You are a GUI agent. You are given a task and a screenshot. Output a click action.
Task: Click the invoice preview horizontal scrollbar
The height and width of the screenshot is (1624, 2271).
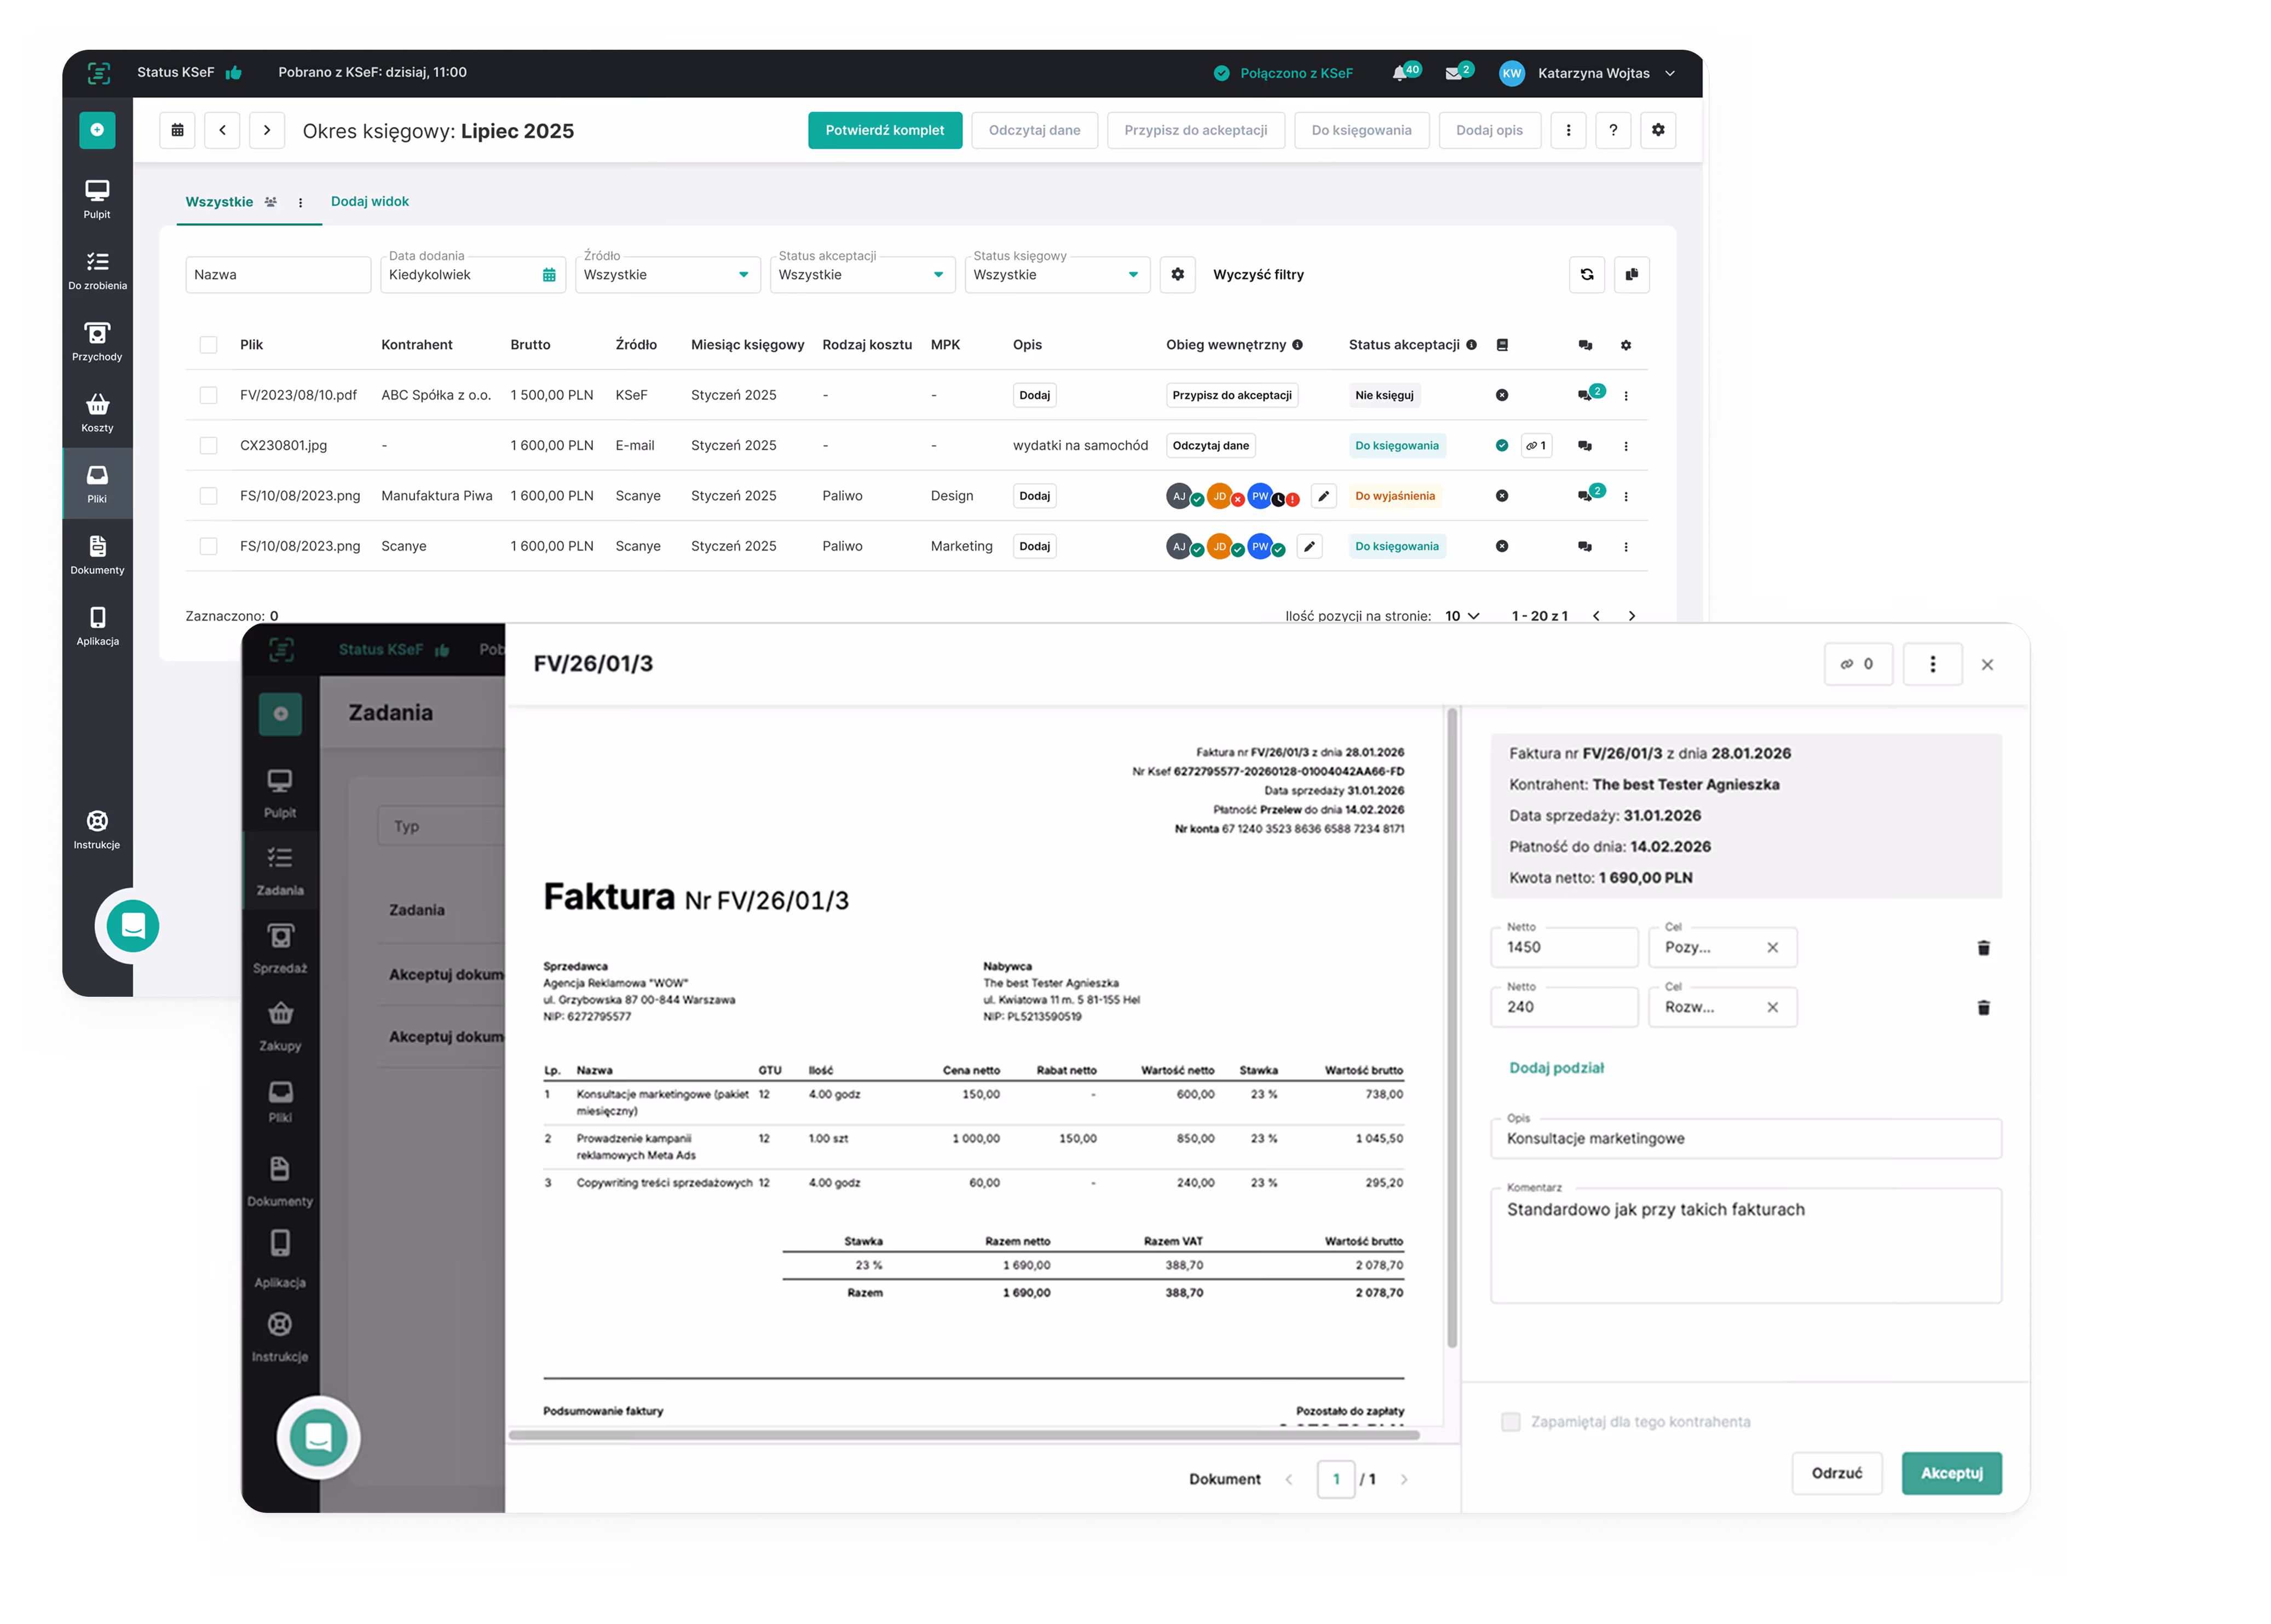pos(964,1434)
